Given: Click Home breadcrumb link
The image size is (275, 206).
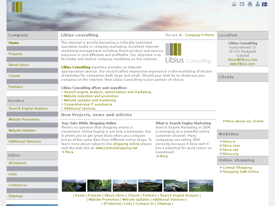Looking at the screenshot, I should pyautogui.click(x=209, y=35).
